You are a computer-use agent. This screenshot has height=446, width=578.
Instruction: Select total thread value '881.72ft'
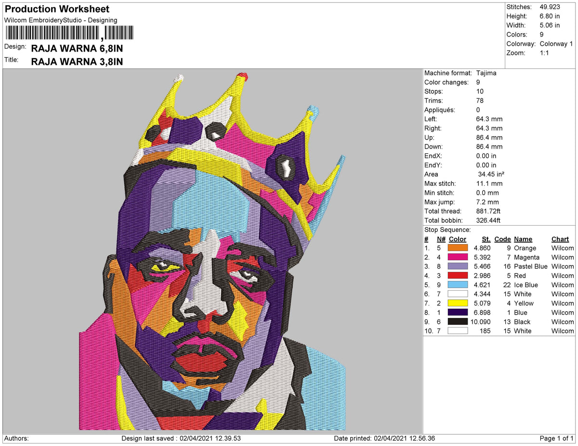tap(488, 211)
